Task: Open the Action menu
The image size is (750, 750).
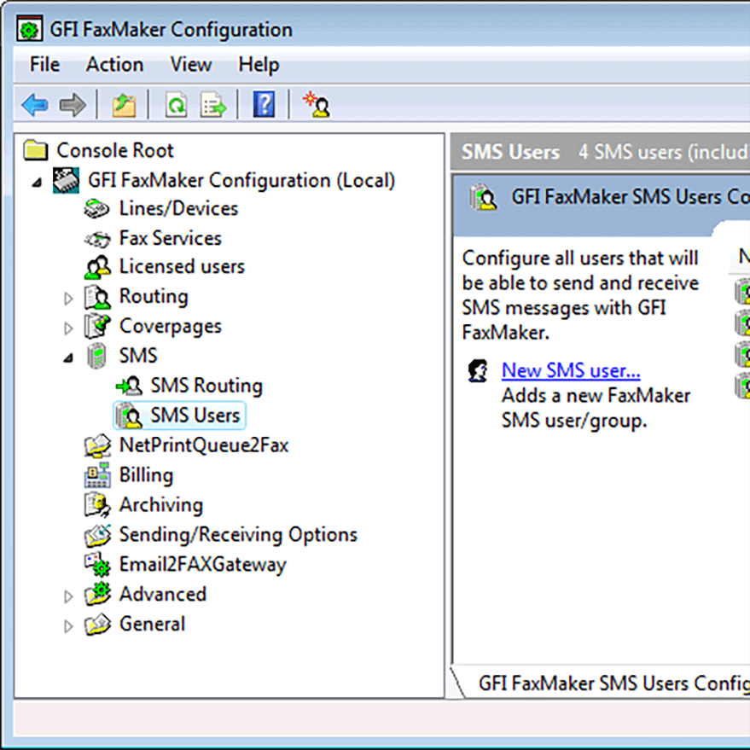Action: point(114,65)
